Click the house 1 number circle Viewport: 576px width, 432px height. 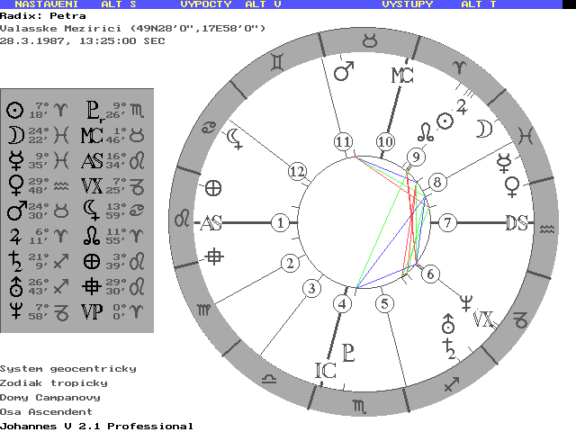point(282,222)
